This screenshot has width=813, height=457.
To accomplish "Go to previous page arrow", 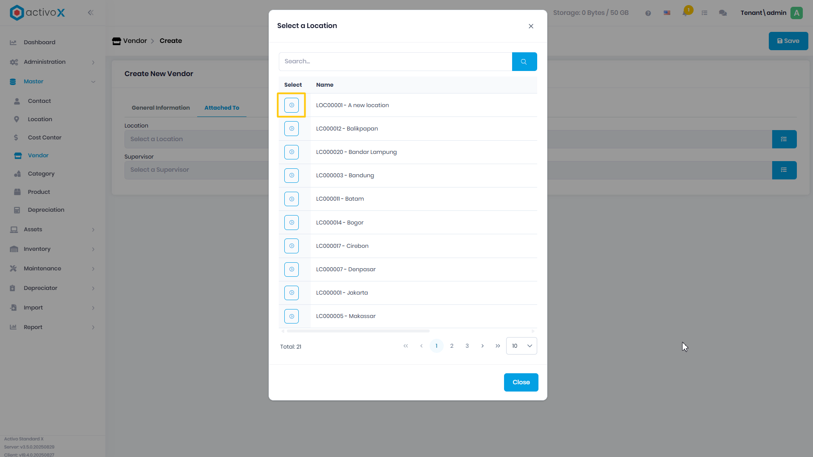I will coord(421,346).
